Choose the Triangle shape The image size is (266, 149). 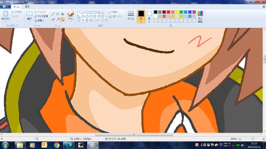[x=102, y=12]
